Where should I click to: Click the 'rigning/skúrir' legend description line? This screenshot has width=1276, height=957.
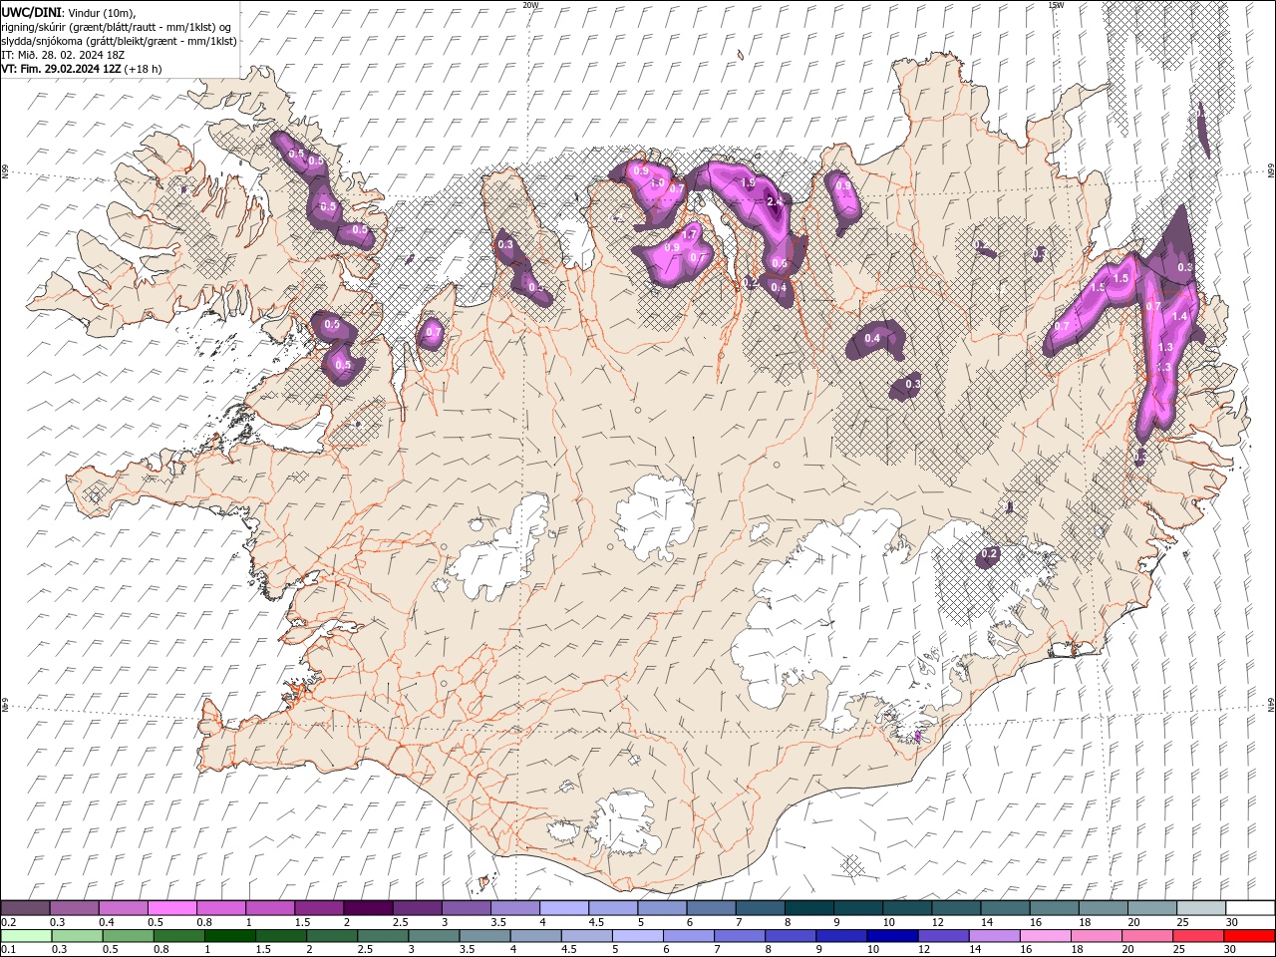(x=117, y=27)
